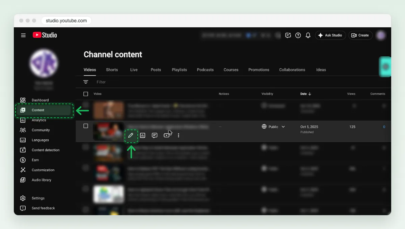Open analytics icon for the Oct 5 video
Screen dimensions: 405x229
tap(143, 136)
